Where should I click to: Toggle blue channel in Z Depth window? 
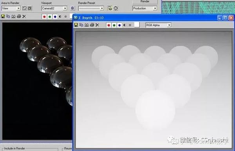[x=119, y=25]
